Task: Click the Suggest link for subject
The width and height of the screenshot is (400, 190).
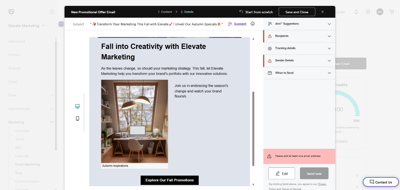Action: 240,24
